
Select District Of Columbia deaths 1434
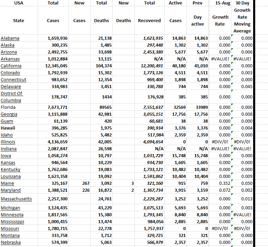pos(102,97)
